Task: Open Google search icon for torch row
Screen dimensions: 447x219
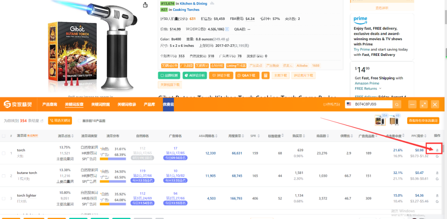Action: [437, 156]
